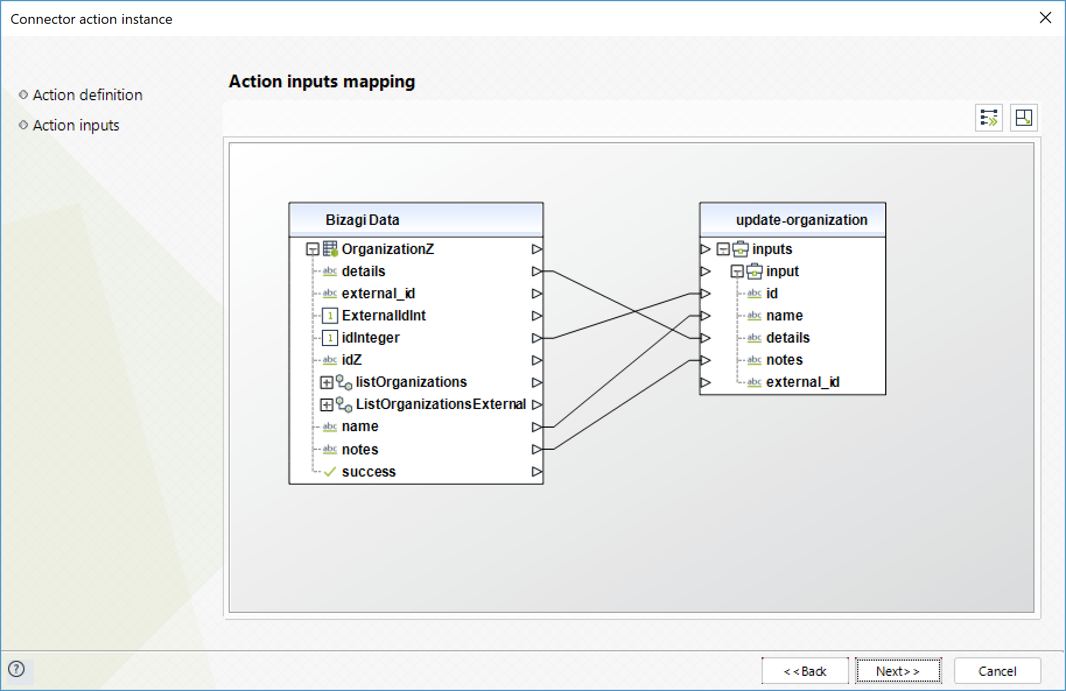1066x691 pixels.
Task: Click the collection icon beside listOrganizations
Action: pos(344,382)
